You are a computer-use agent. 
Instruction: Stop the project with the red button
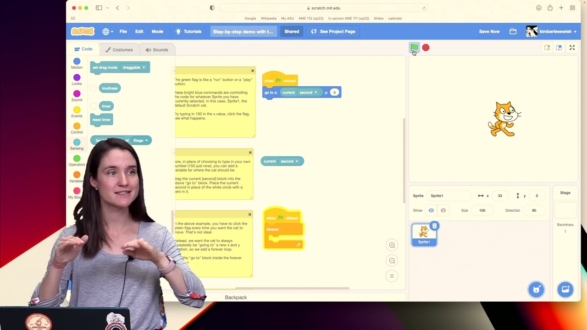[426, 47]
